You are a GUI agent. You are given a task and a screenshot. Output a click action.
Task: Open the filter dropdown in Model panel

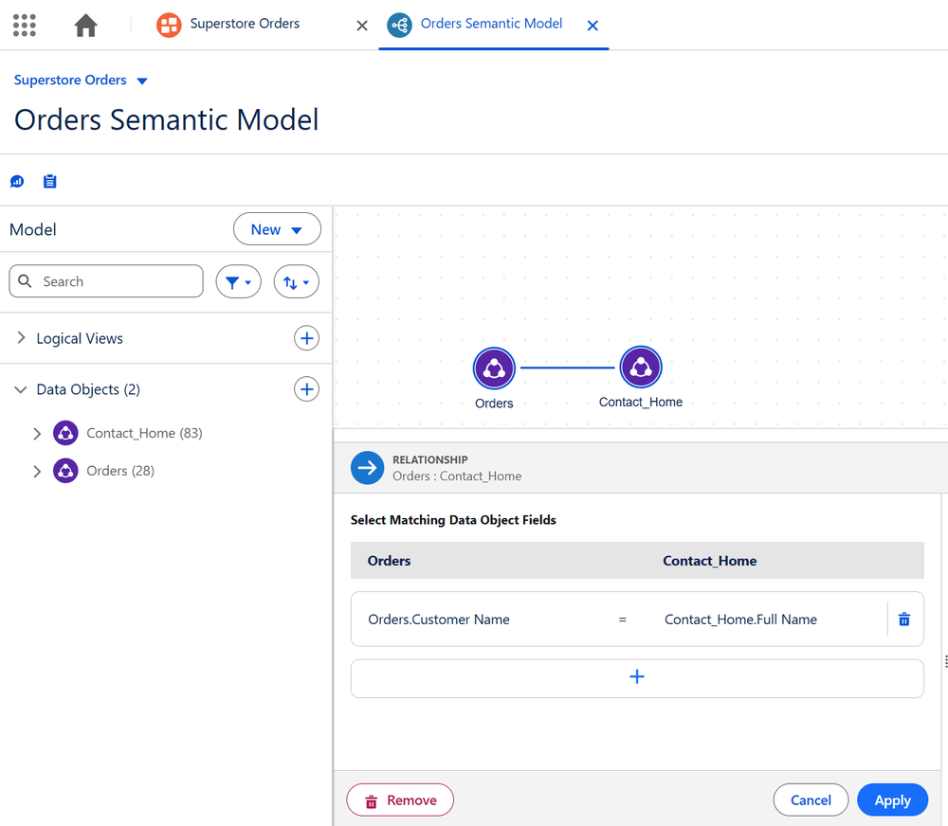238,282
